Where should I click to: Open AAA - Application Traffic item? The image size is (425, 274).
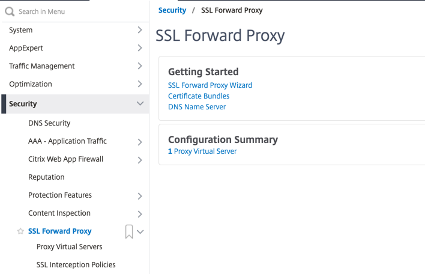pos(67,141)
